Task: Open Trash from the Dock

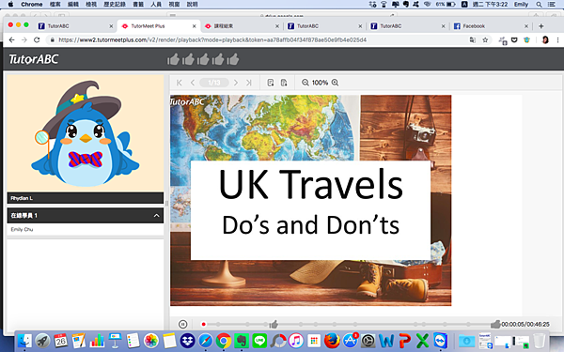Action: 540,341
